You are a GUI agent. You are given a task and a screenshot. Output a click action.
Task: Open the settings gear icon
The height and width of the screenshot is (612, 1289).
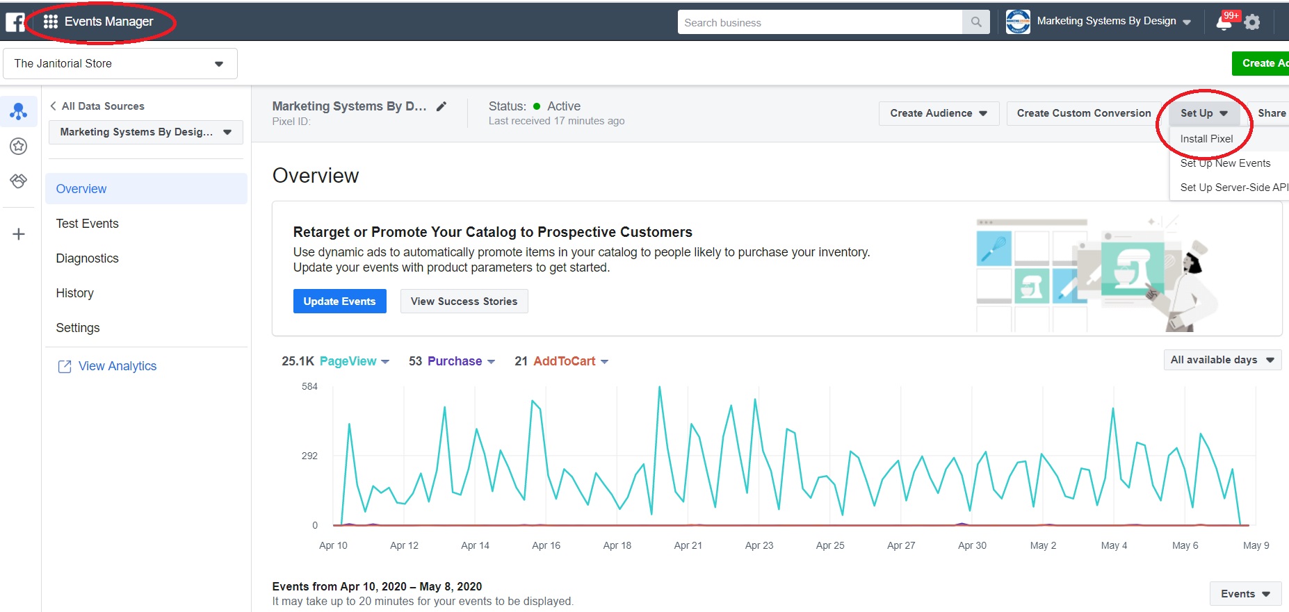click(1252, 22)
